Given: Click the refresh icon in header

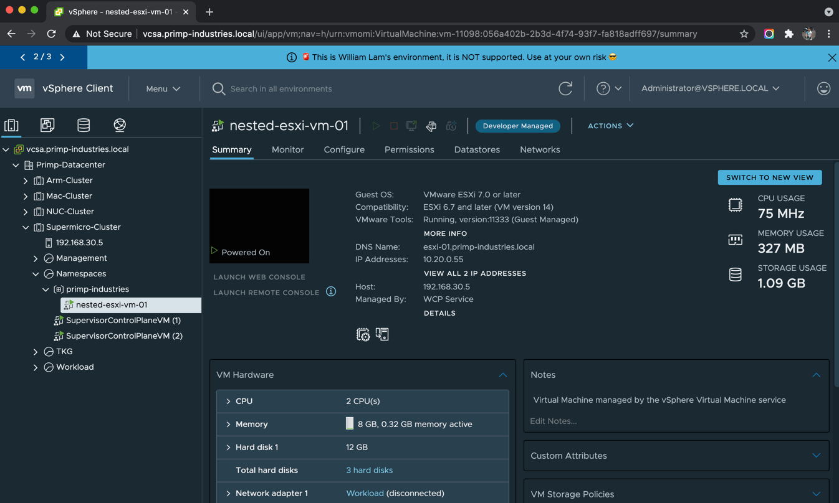Looking at the screenshot, I should 565,88.
